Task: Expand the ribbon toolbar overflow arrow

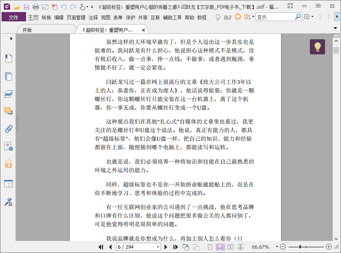Action: [x=337, y=17]
